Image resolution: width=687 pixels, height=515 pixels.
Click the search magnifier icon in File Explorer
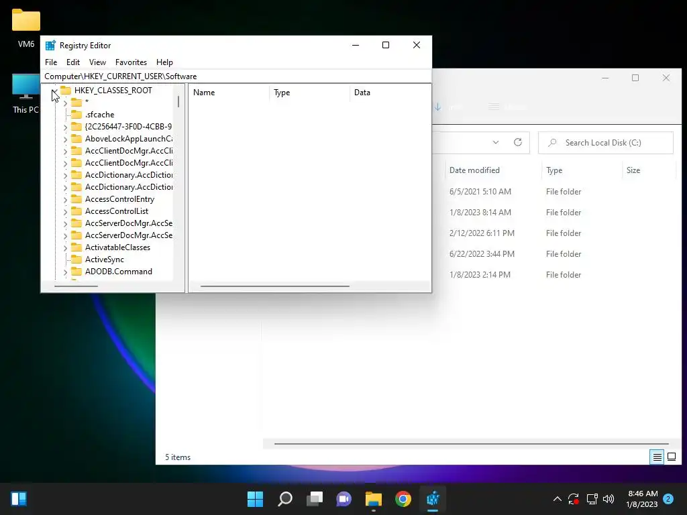pos(552,142)
